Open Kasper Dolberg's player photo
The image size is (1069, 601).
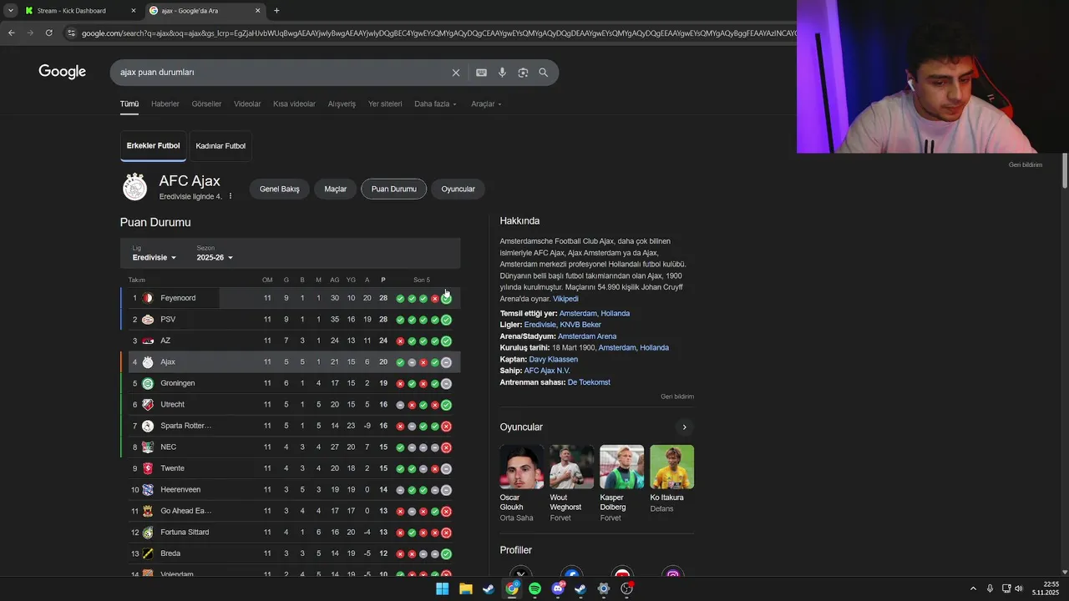[x=621, y=467]
